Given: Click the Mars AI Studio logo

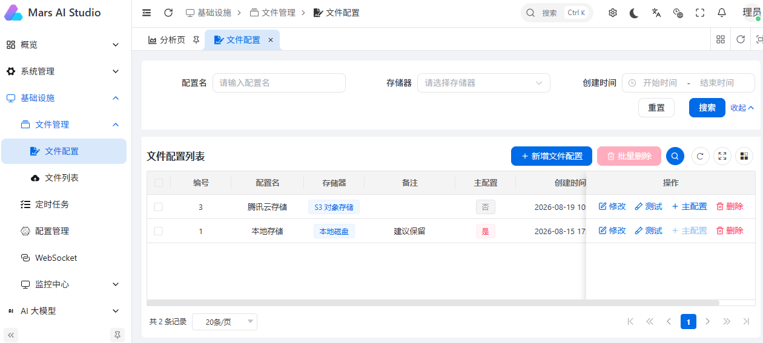Looking at the screenshot, I should [x=13, y=13].
